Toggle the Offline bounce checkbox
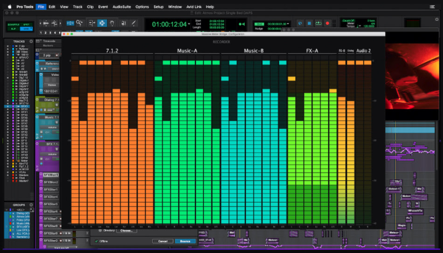443x253 pixels. (97, 241)
